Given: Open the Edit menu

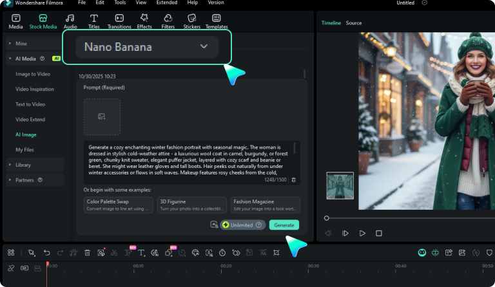Looking at the screenshot, I should pyautogui.click(x=100, y=3).
